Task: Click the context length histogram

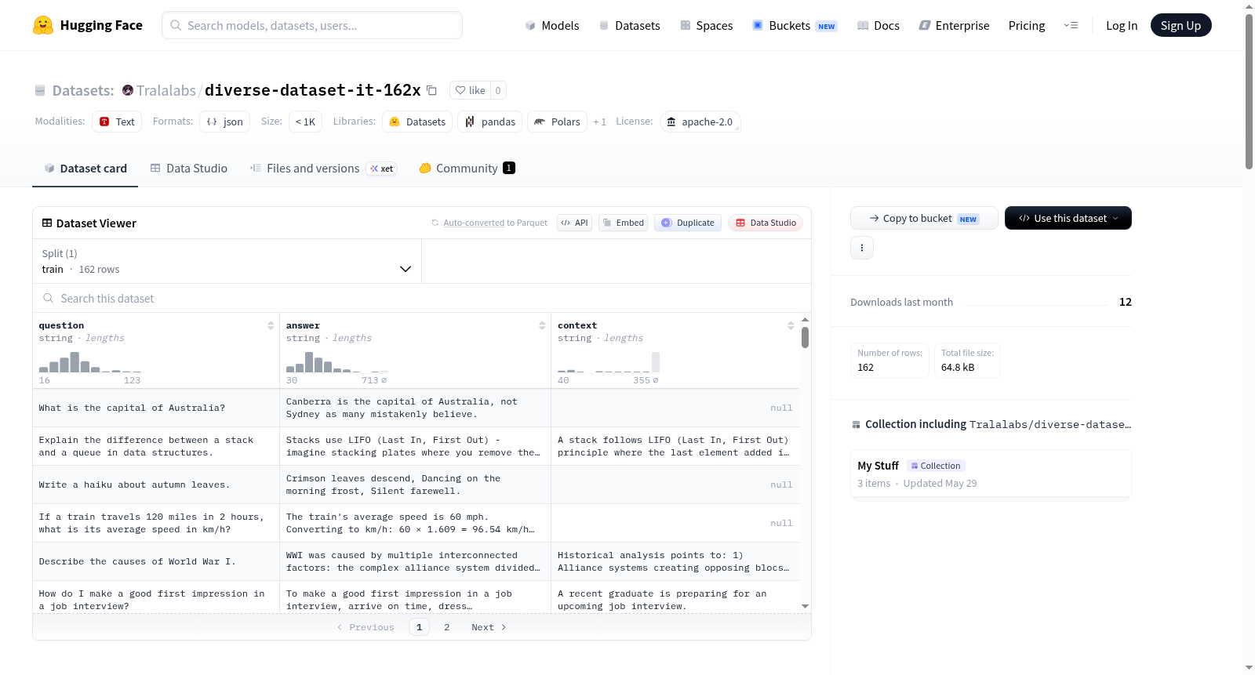Action: (x=609, y=362)
